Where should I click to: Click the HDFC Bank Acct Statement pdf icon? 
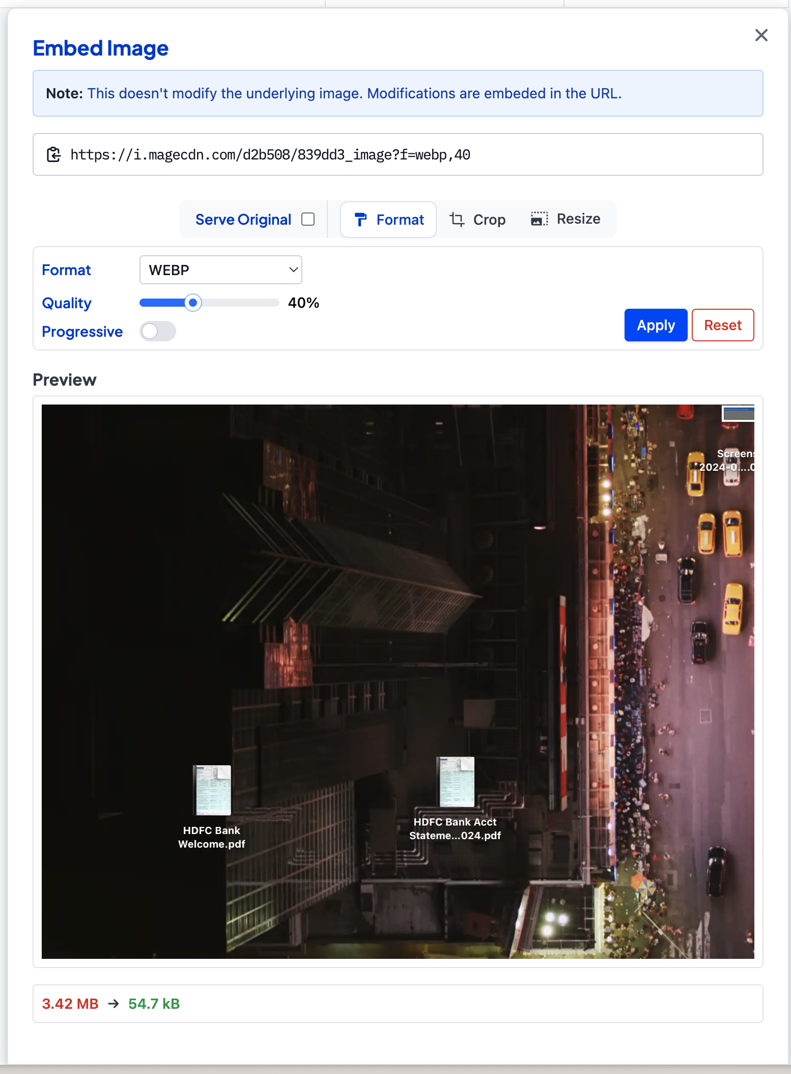point(456,782)
